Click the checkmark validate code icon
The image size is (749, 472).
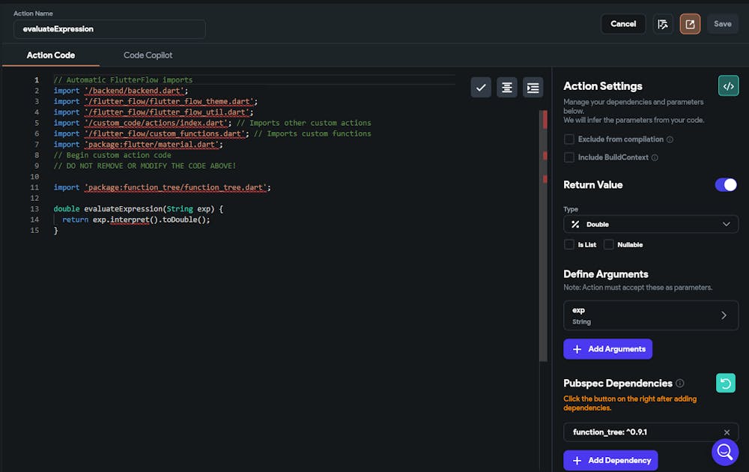(x=481, y=88)
